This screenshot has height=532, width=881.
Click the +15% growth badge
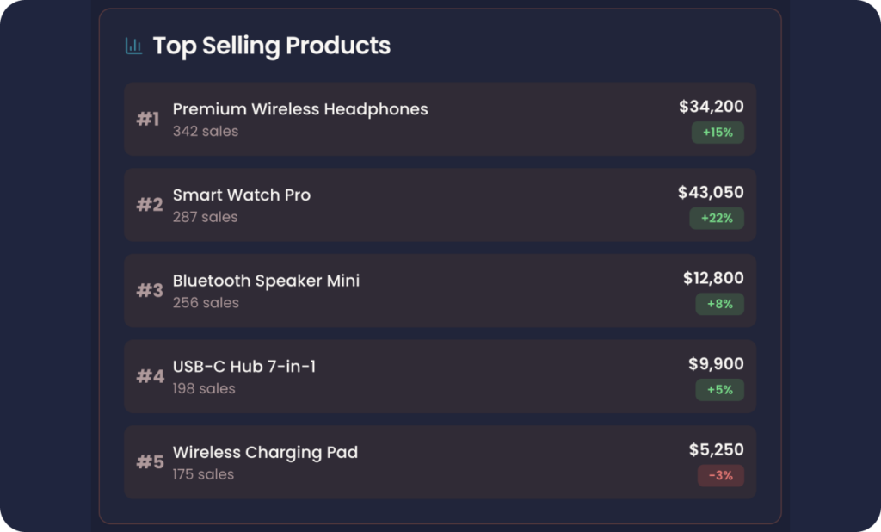pyautogui.click(x=718, y=133)
